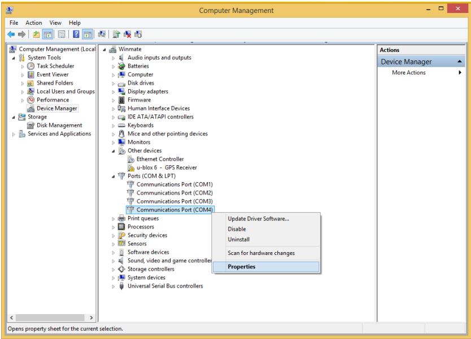Select the Firmware category
Viewport: 471px width, 339px height.
coord(139,100)
